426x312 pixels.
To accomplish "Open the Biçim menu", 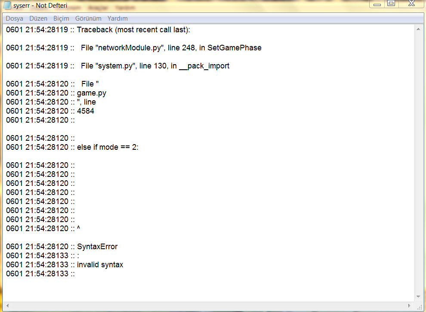I will tap(61, 19).
